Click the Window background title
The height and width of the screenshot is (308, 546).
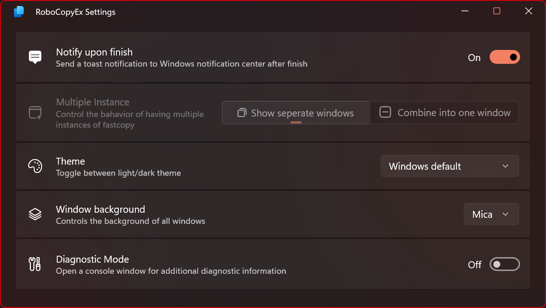(100, 209)
